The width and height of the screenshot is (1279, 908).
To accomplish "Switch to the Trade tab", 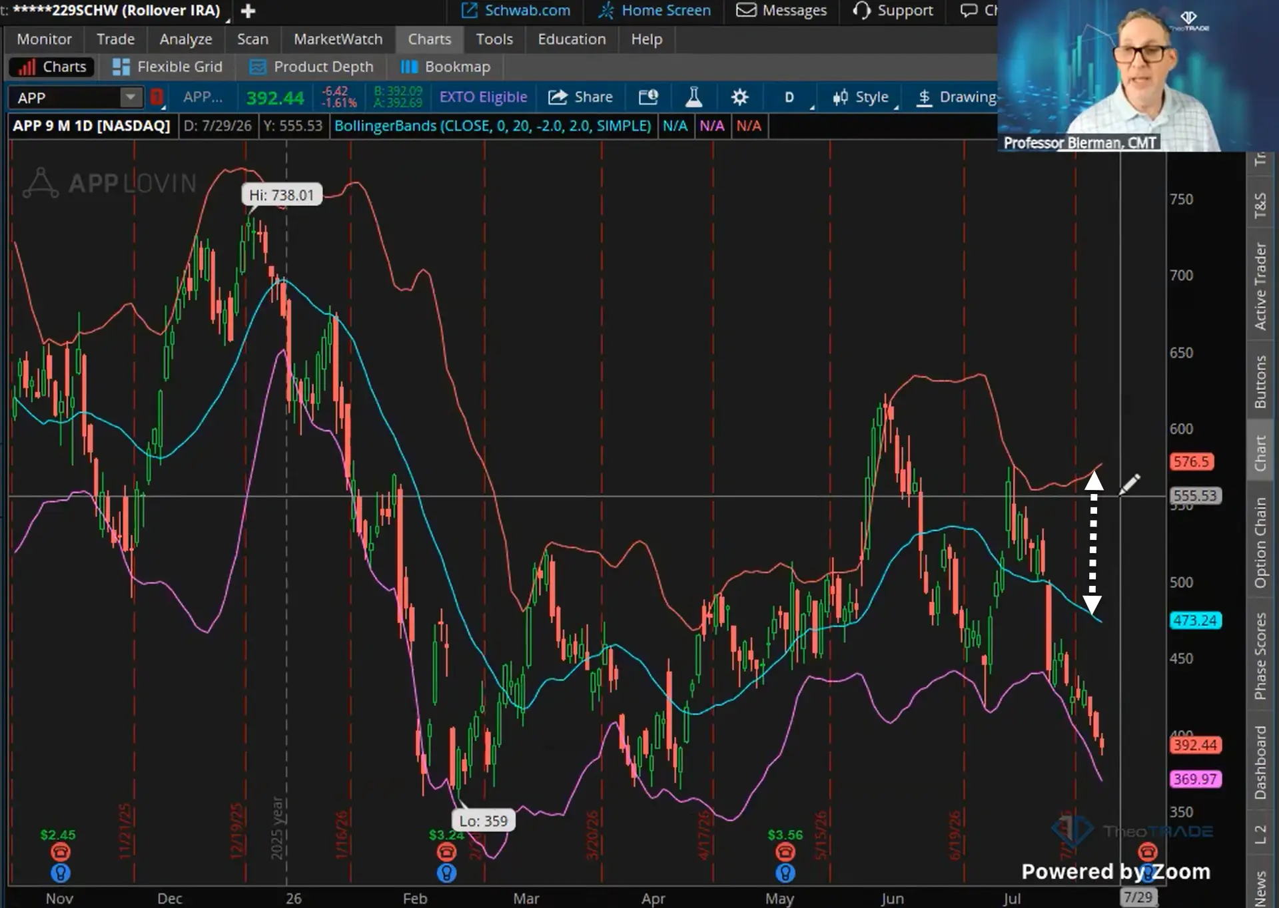I will pyautogui.click(x=116, y=39).
